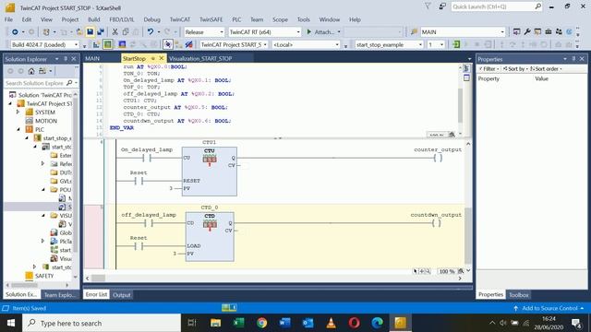Click the wrench Properties Window icon
This screenshot has width=591, height=332.
point(527,32)
